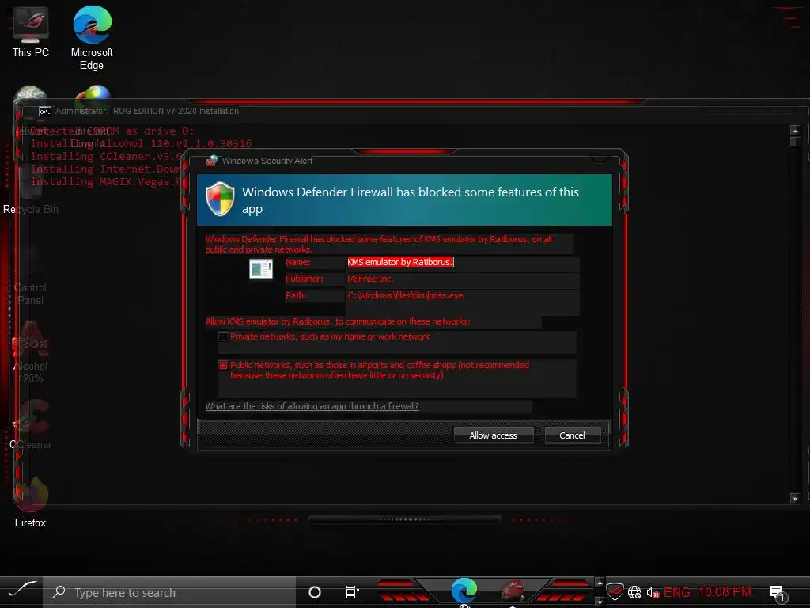Click the installer console title bar text

coord(147,111)
